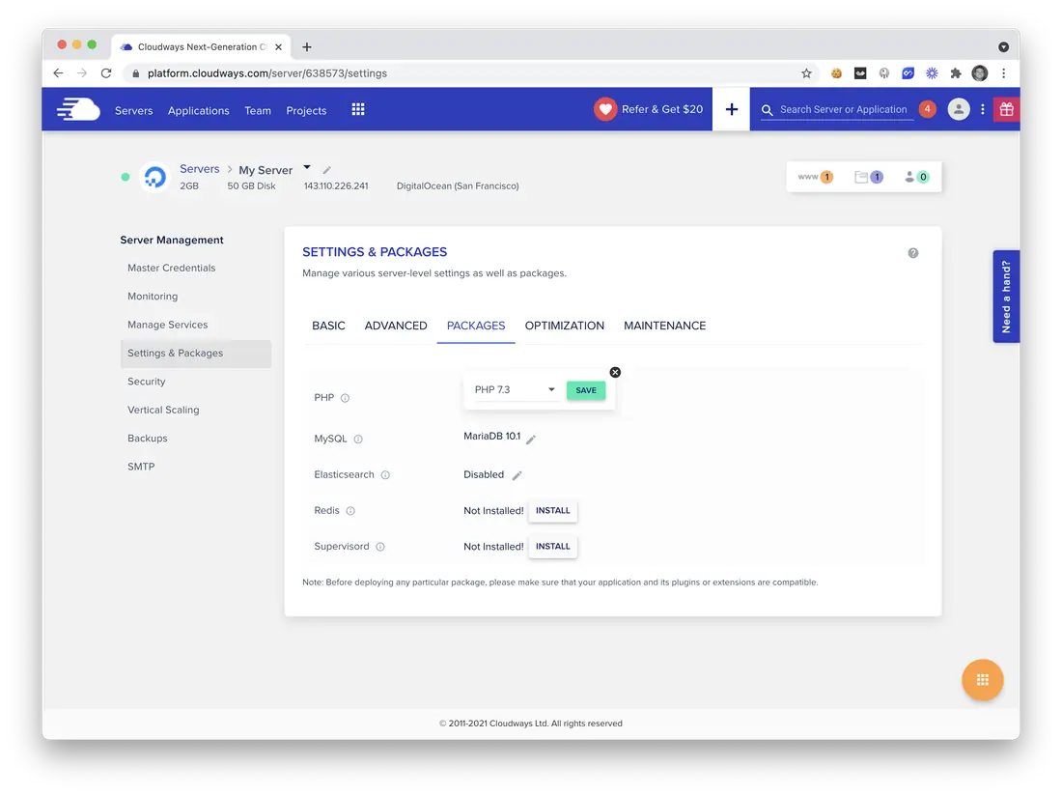
Task: Edit Elasticsearch setting pencil icon
Action: point(517,475)
